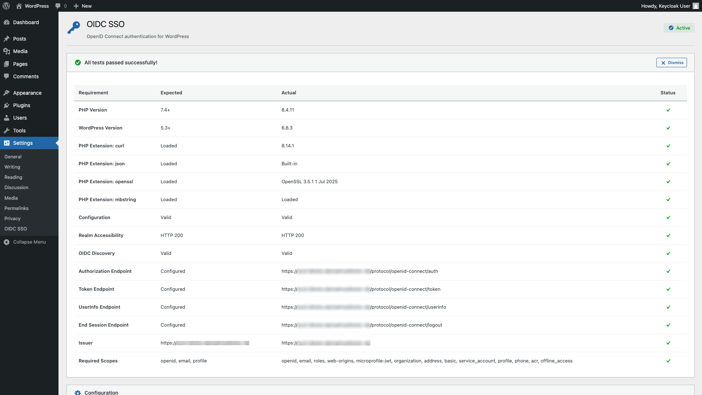The width and height of the screenshot is (702, 395).
Task: Click the Issuer row status checkmark
Action: (x=668, y=343)
